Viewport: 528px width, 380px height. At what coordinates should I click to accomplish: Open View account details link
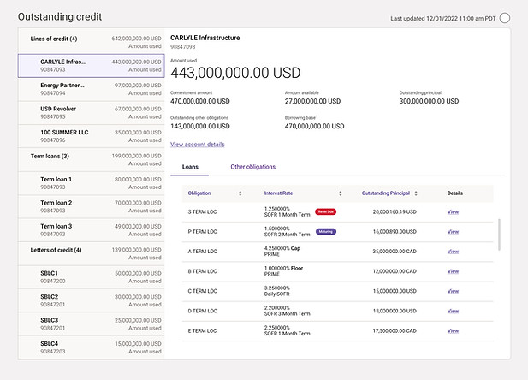pos(198,144)
